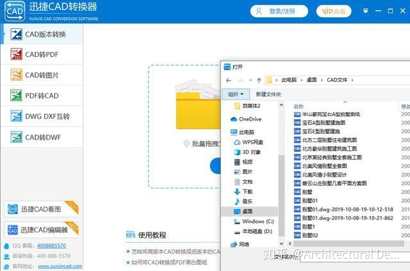Viewport: 410px width, 271px height.
Task: Open 迅捷CAD看图 promotion button
Action: click(41, 209)
